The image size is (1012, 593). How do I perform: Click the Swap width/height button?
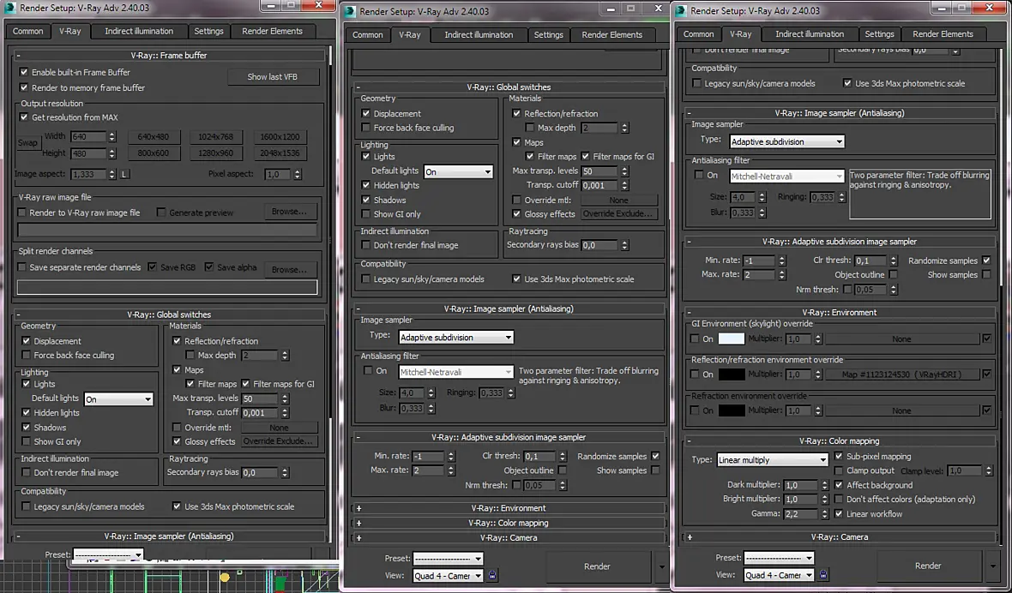[27, 143]
